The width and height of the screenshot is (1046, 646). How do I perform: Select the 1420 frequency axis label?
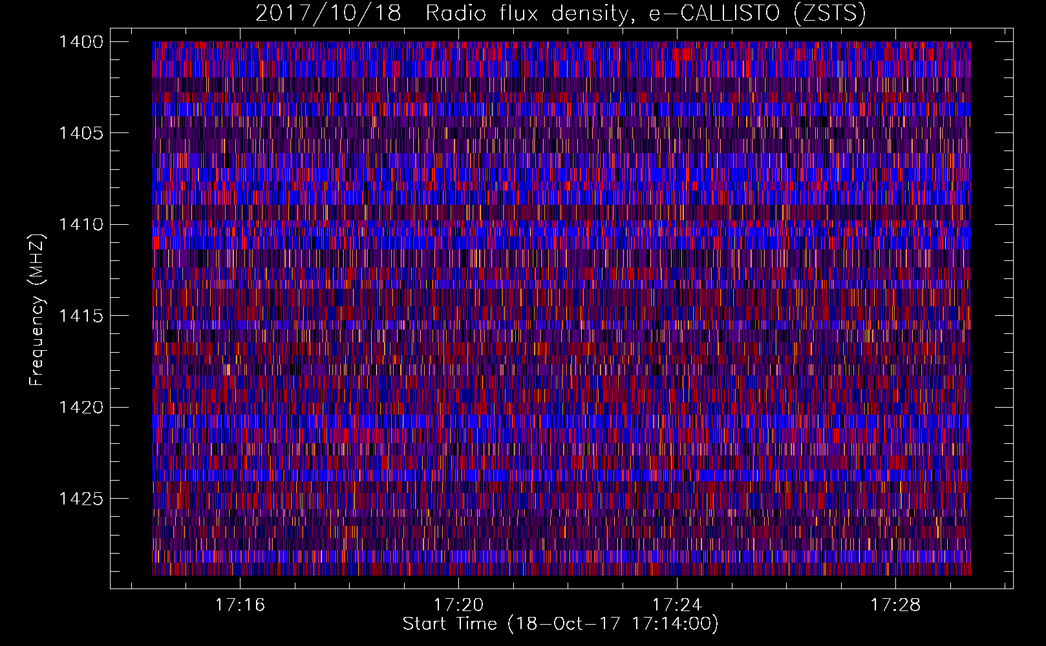pyautogui.click(x=81, y=408)
